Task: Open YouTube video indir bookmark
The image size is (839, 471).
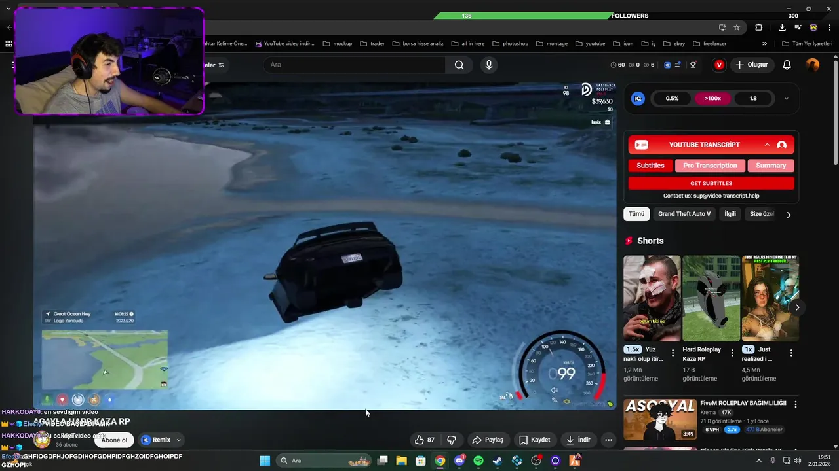Action: click(284, 44)
